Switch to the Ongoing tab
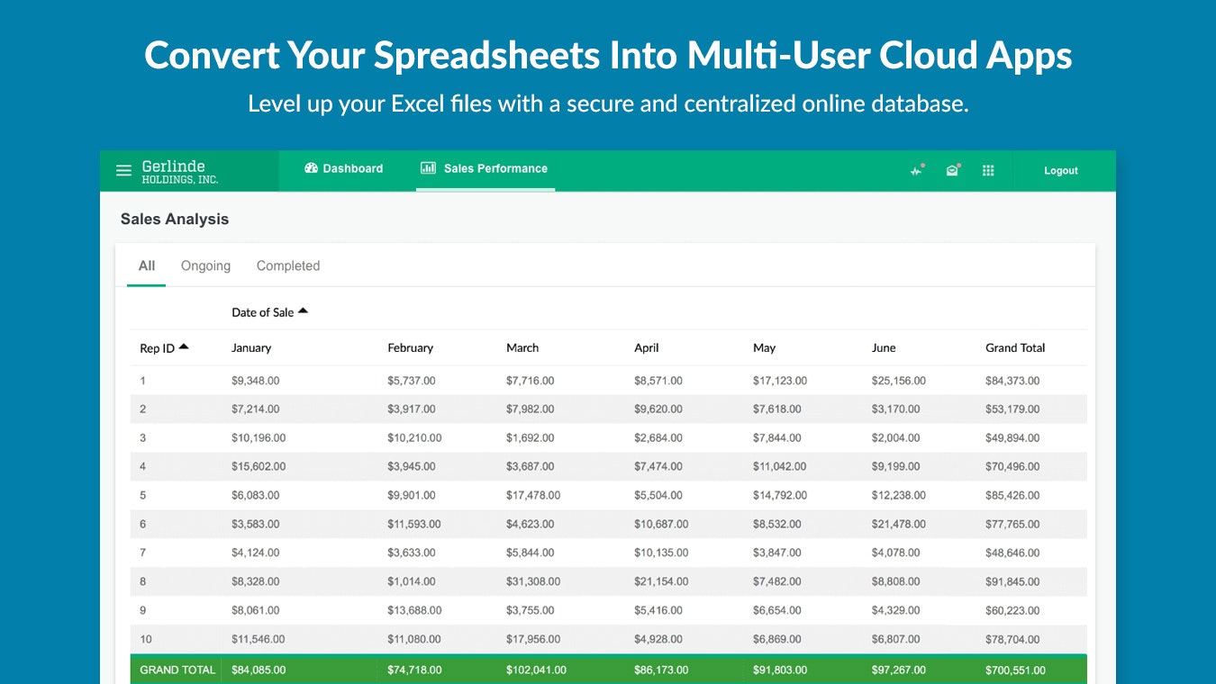1216x684 pixels. click(x=205, y=265)
